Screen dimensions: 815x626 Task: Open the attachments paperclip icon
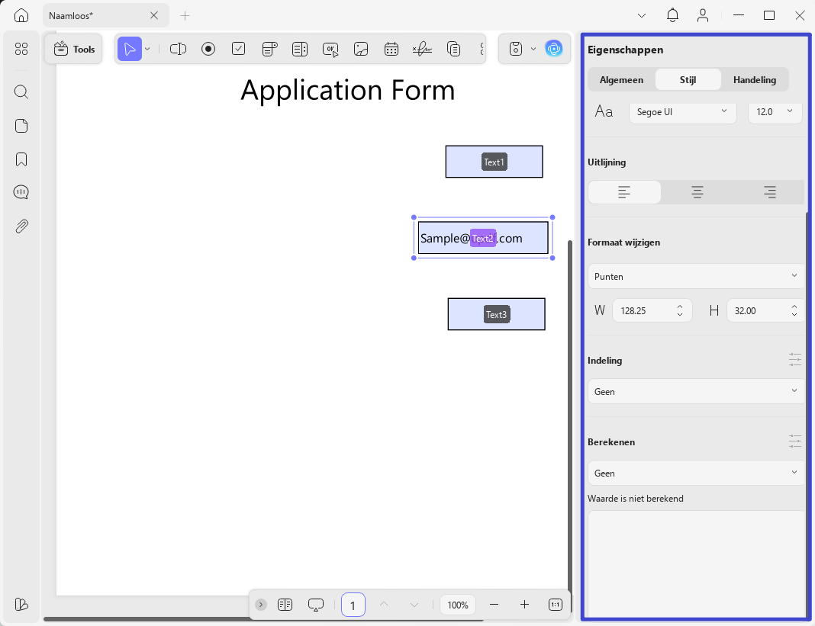(21, 226)
